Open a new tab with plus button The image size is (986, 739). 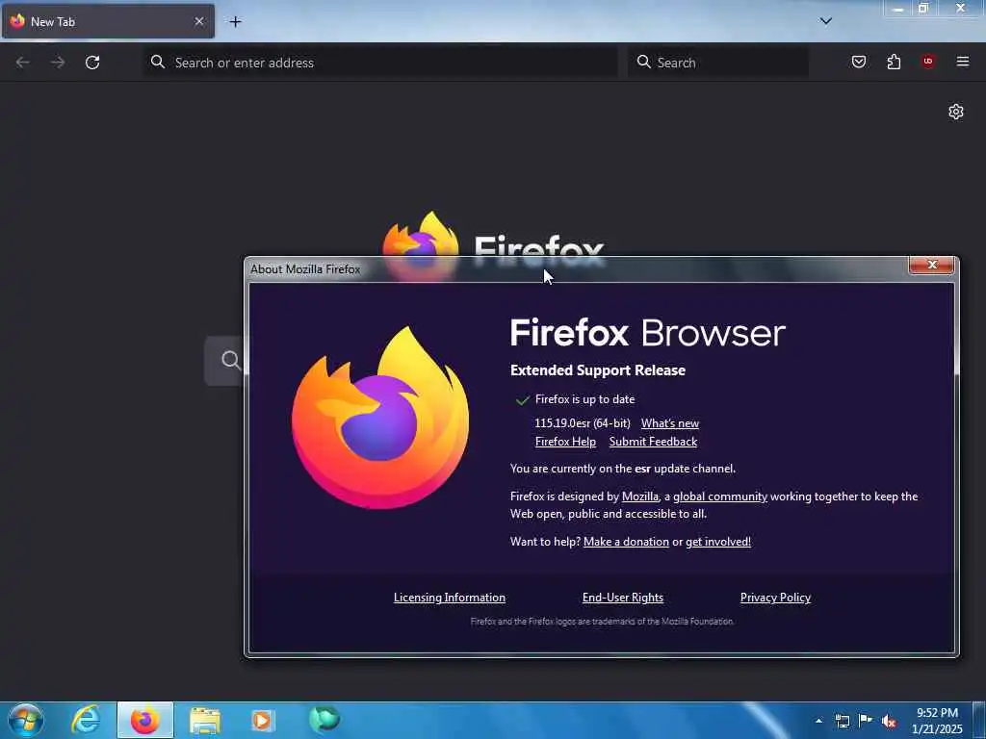pyautogui.click(x=235, y=22)
